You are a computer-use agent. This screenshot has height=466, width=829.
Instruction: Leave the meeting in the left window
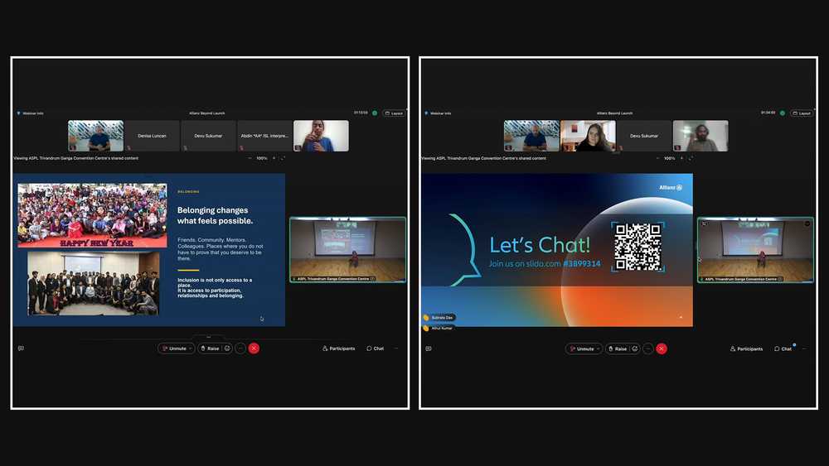click(254, 348)
